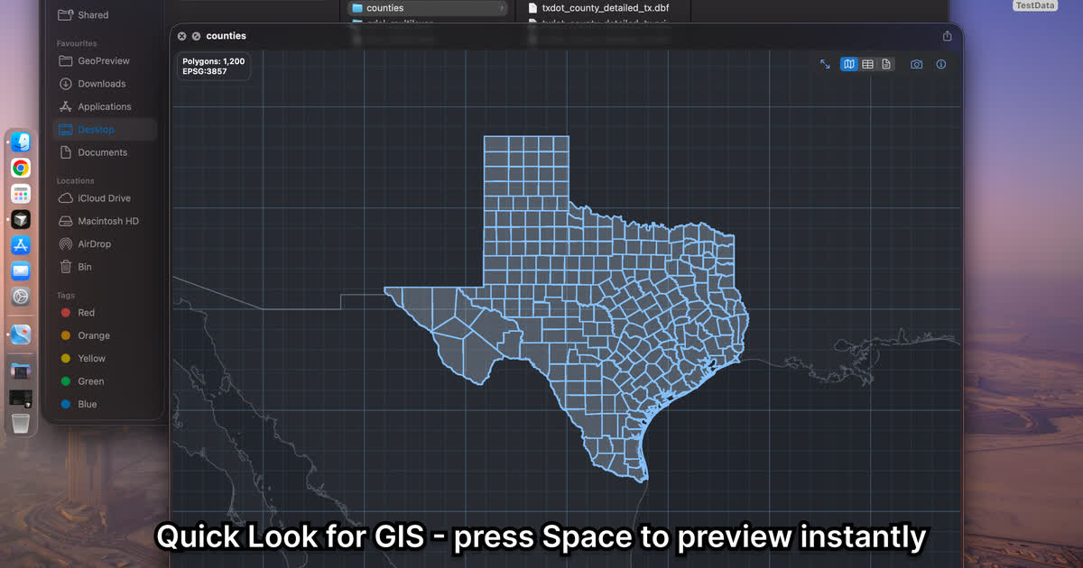Take a snapshot with the camera icon
The image size is (1083, 568).
(x=917, y=64)
